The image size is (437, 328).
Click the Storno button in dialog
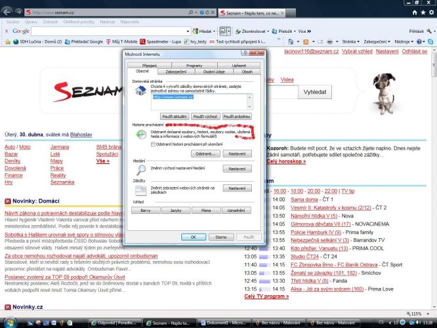(221, 237)
